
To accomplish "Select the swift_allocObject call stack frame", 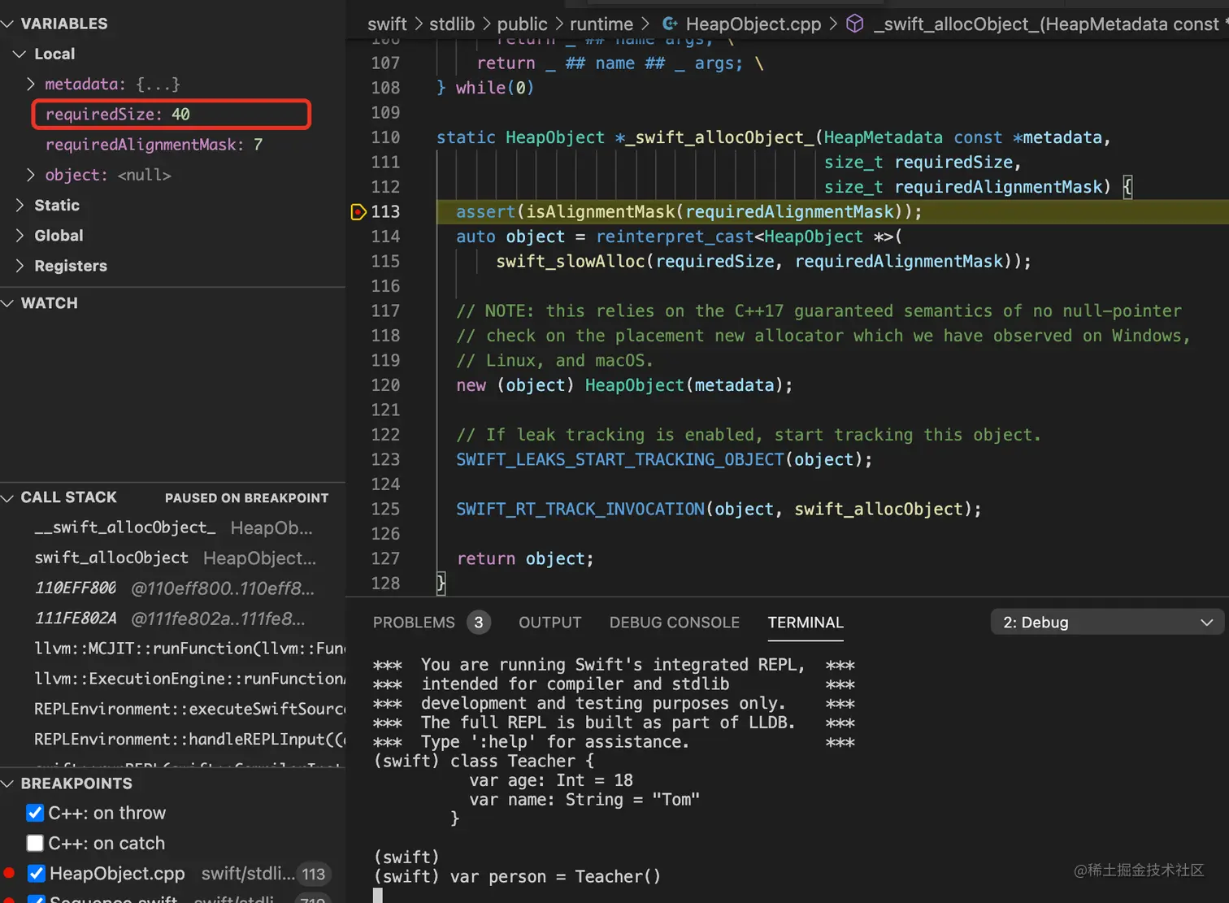I will tap(111, 558).
